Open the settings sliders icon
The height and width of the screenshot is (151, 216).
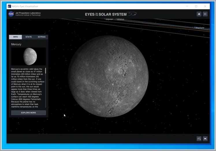[199, 139]
